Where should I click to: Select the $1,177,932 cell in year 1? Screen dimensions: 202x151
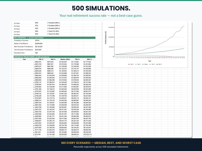pos(87,62)
